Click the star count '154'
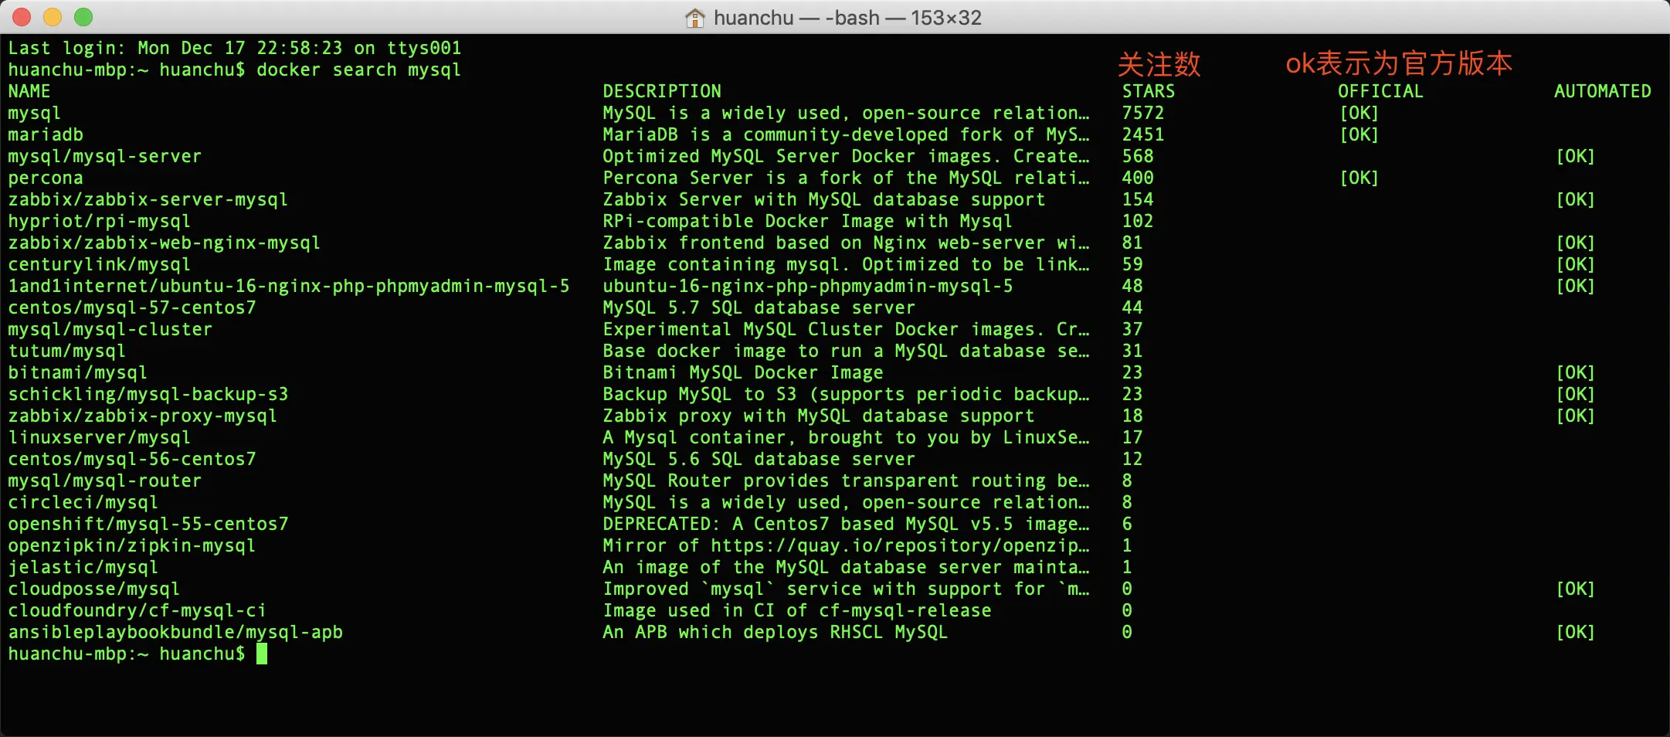Image resolution: width=1670 pixels, height=737 pixels. (x=1138, y=199)
